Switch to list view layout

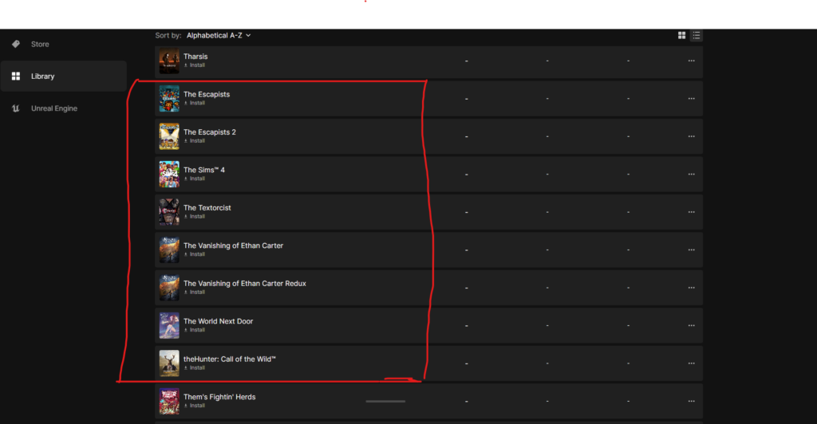696,35
